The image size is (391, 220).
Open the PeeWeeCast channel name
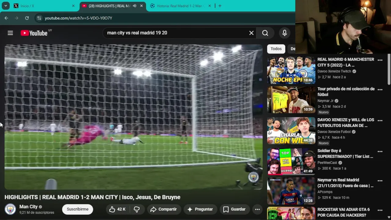point(327,163)
